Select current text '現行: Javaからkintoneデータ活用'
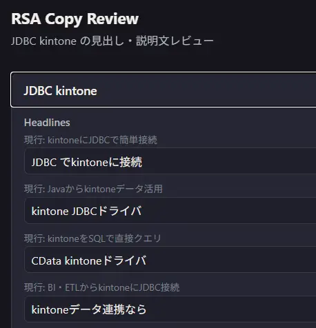The height and width of the screenshot is (328, 316). (x=93, y=189)
